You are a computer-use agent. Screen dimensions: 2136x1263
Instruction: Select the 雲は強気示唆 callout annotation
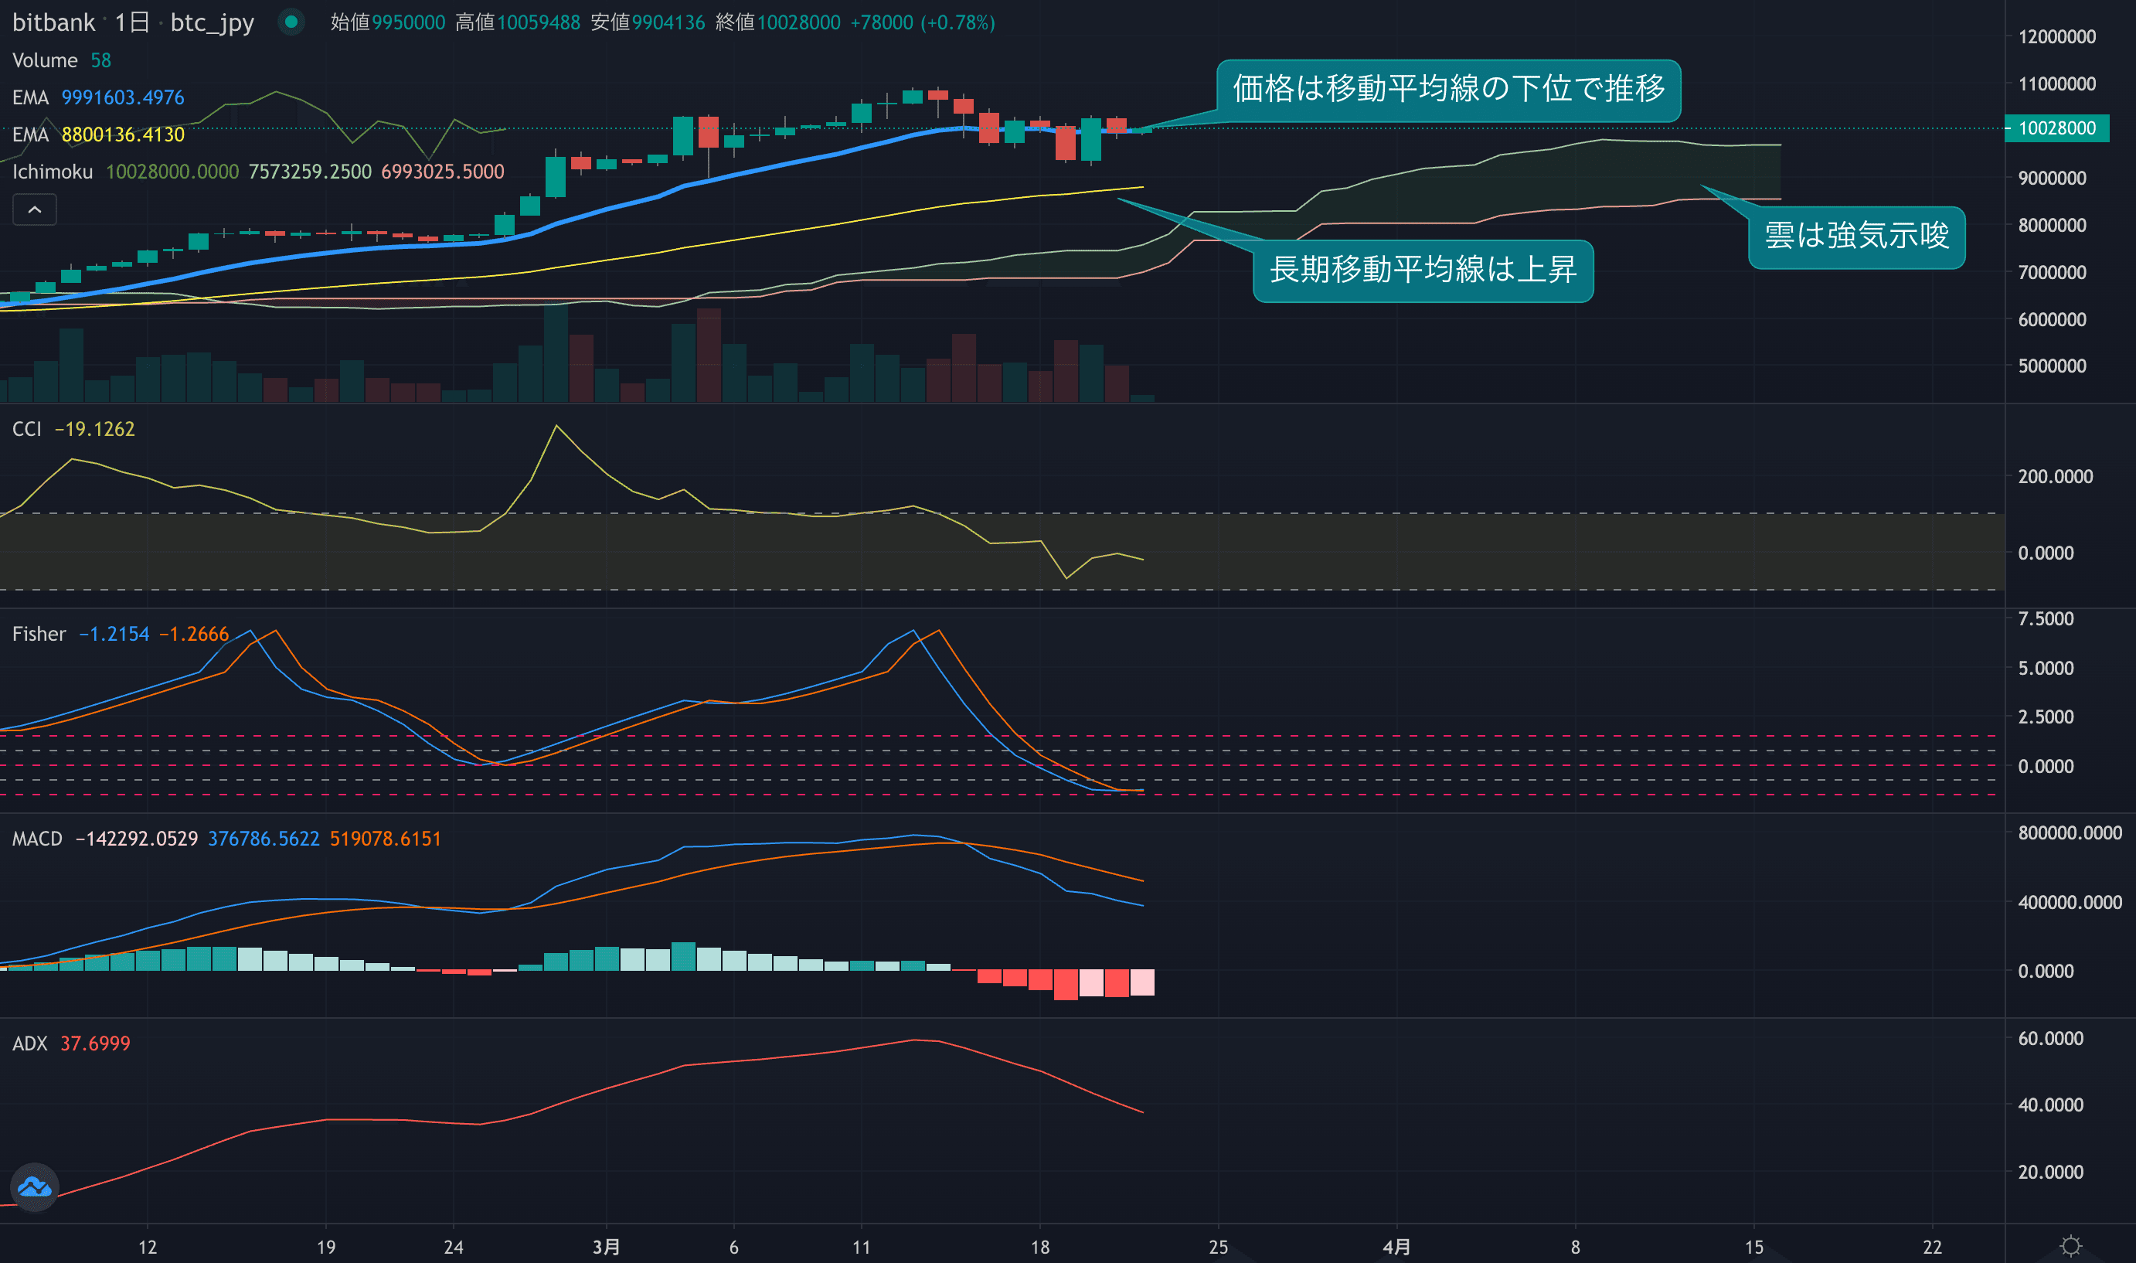[x=1856, y=237]
